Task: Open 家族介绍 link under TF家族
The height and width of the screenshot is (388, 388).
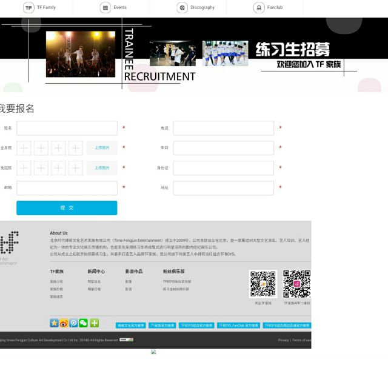Action: point(56,281)
